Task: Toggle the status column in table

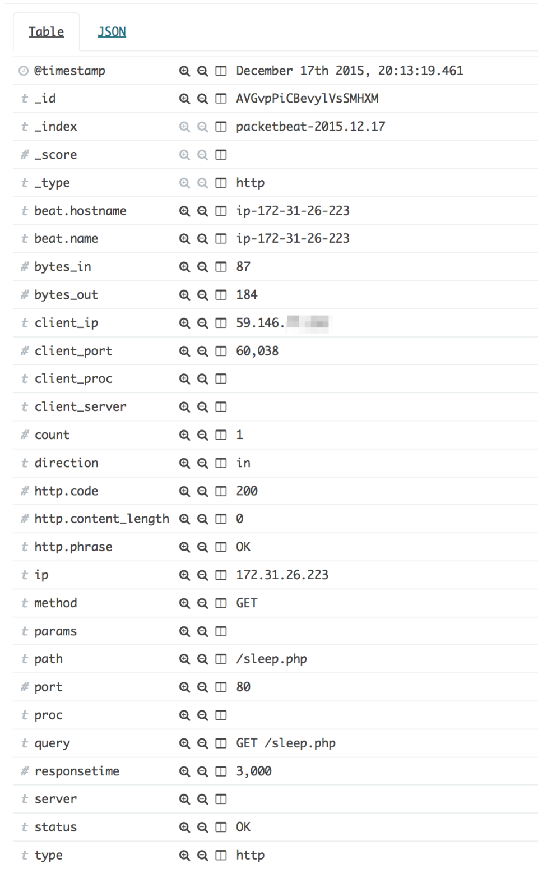Action: [x=221, y=828]
